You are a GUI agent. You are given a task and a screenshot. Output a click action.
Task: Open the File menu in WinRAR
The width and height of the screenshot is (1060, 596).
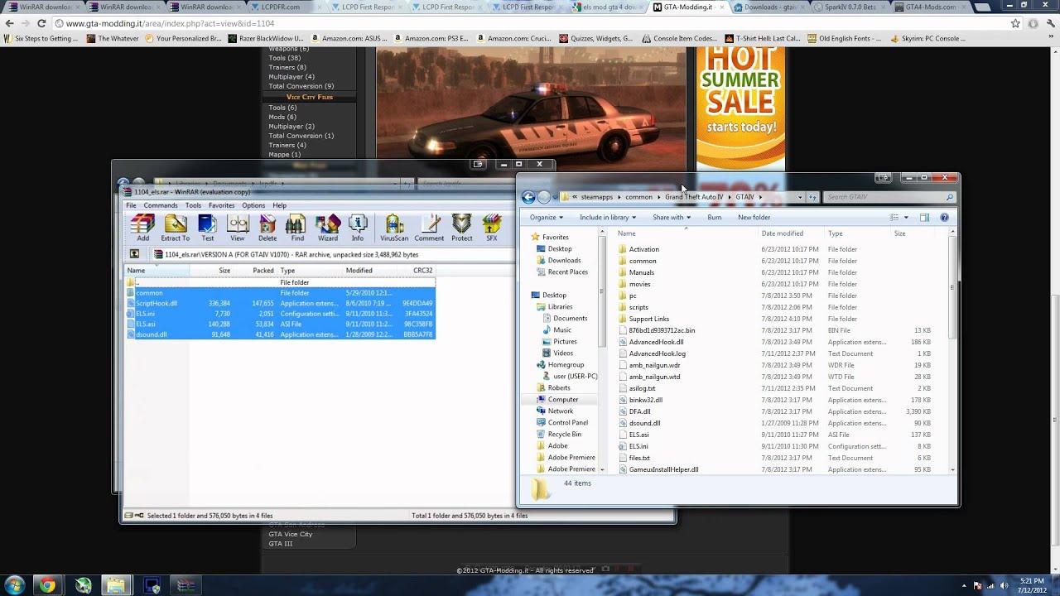[x=131, y=205]
